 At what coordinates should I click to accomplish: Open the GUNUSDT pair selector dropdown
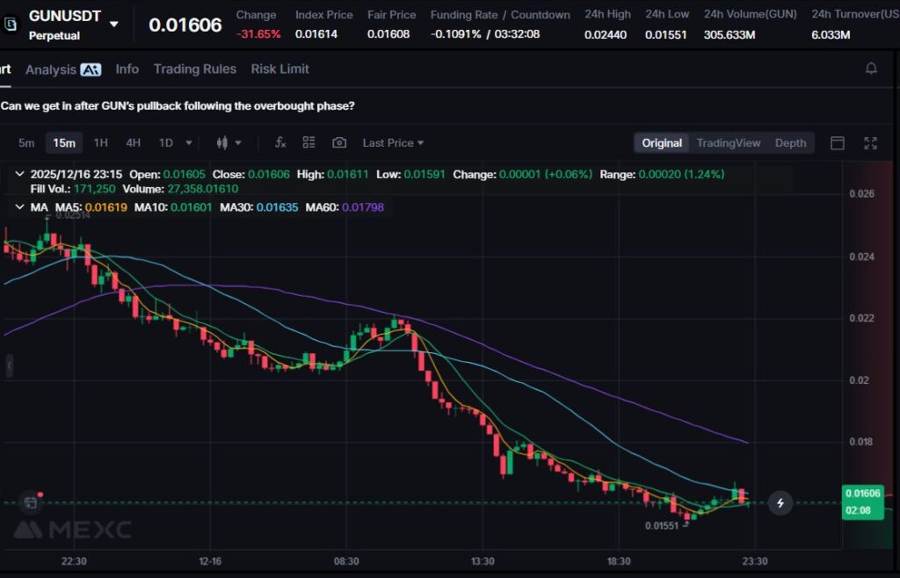point(114,24)
